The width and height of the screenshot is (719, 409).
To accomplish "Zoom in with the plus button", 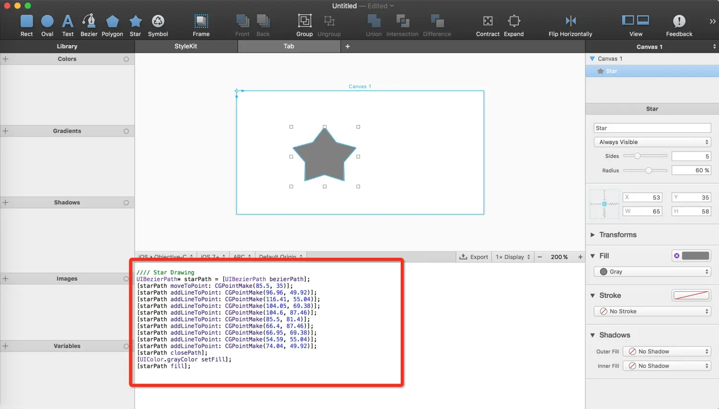I will (580, 257).
